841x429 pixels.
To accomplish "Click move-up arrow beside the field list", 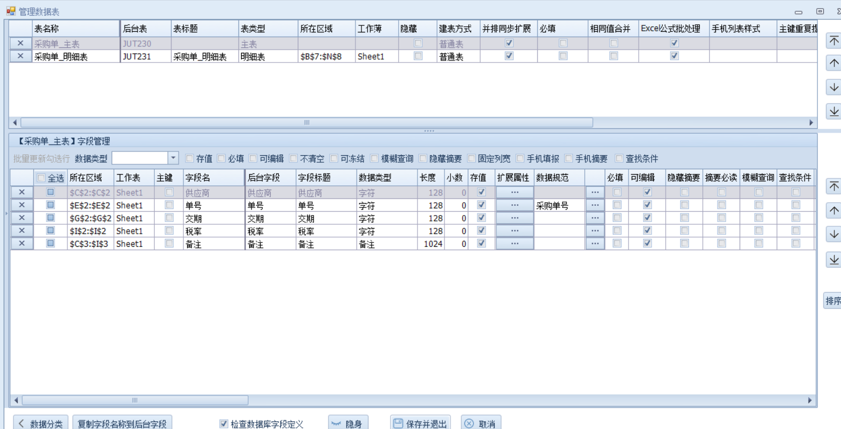I will (x=833, y=211).
